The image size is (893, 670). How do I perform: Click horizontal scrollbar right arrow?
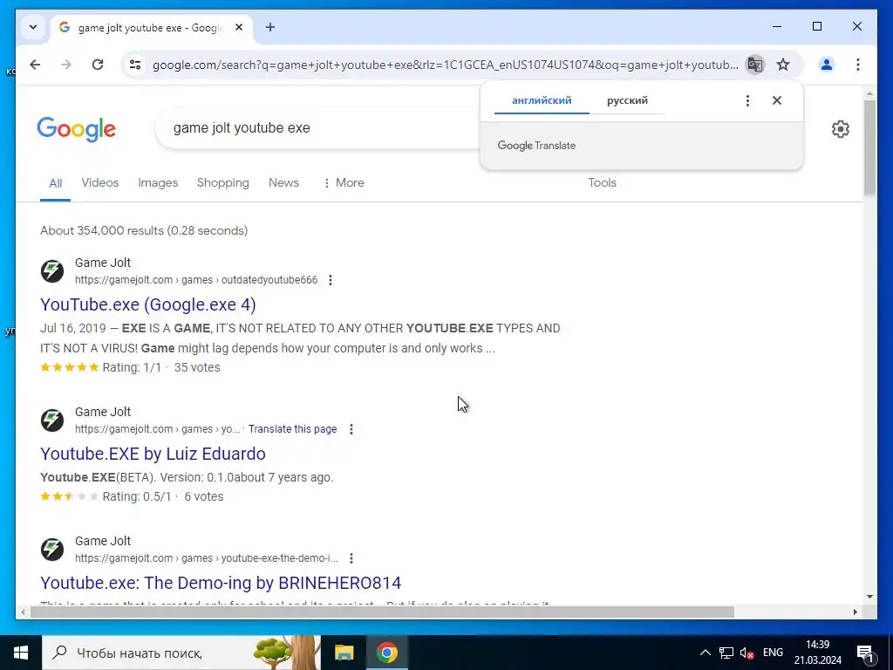855,612
